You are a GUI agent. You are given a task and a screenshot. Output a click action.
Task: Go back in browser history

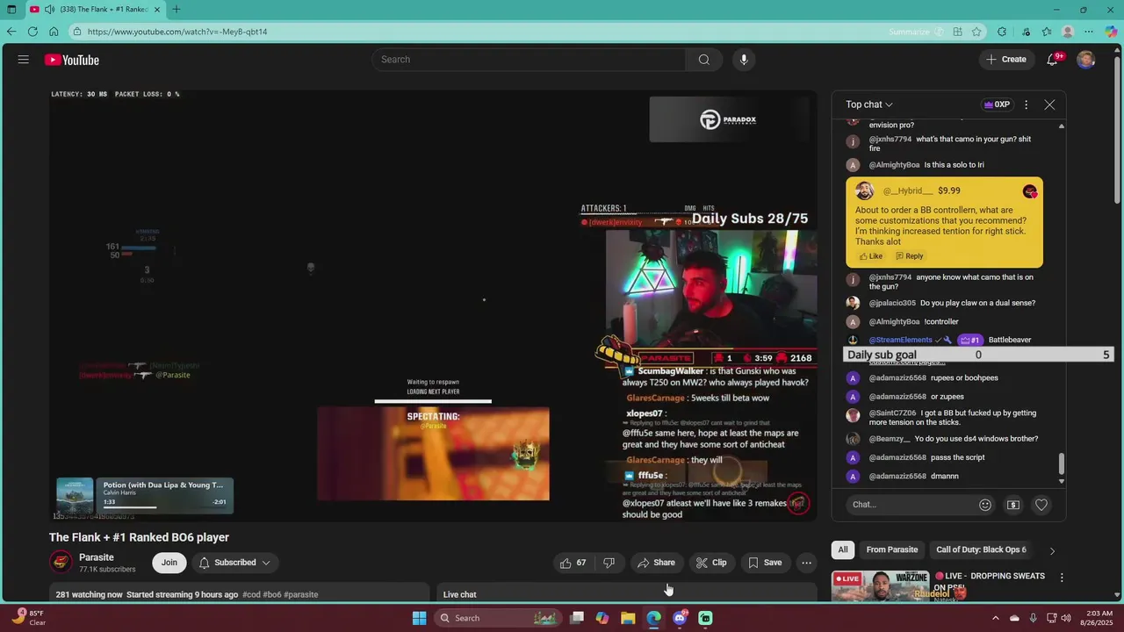click(x=11, y=32)
